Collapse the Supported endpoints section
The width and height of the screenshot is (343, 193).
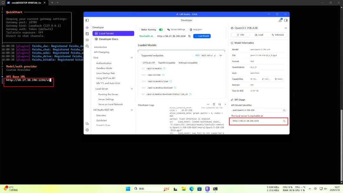pyautogui.click(x=220, y=56)
